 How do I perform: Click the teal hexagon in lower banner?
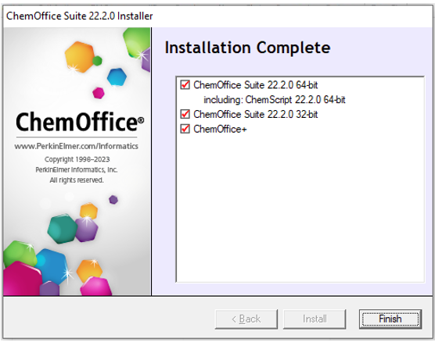pos(62,229)
